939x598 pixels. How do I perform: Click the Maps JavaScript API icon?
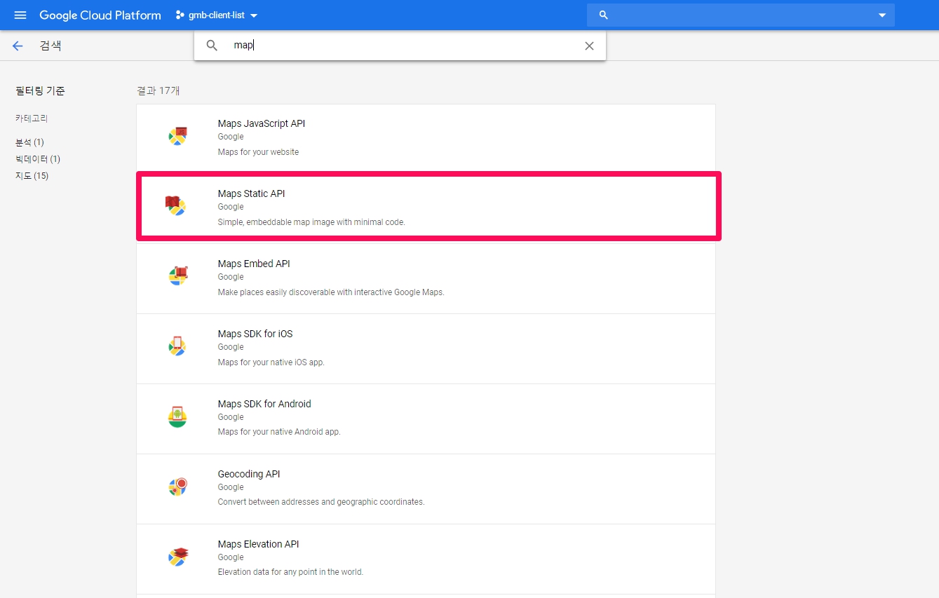click(177, 136)
